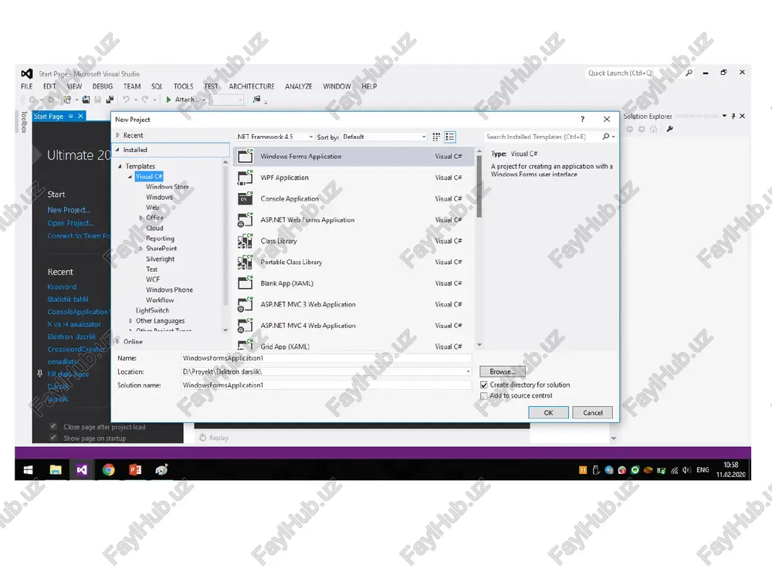
Task: Toggle Create directory for solution checkbox
Action: (x=483, y=385)
